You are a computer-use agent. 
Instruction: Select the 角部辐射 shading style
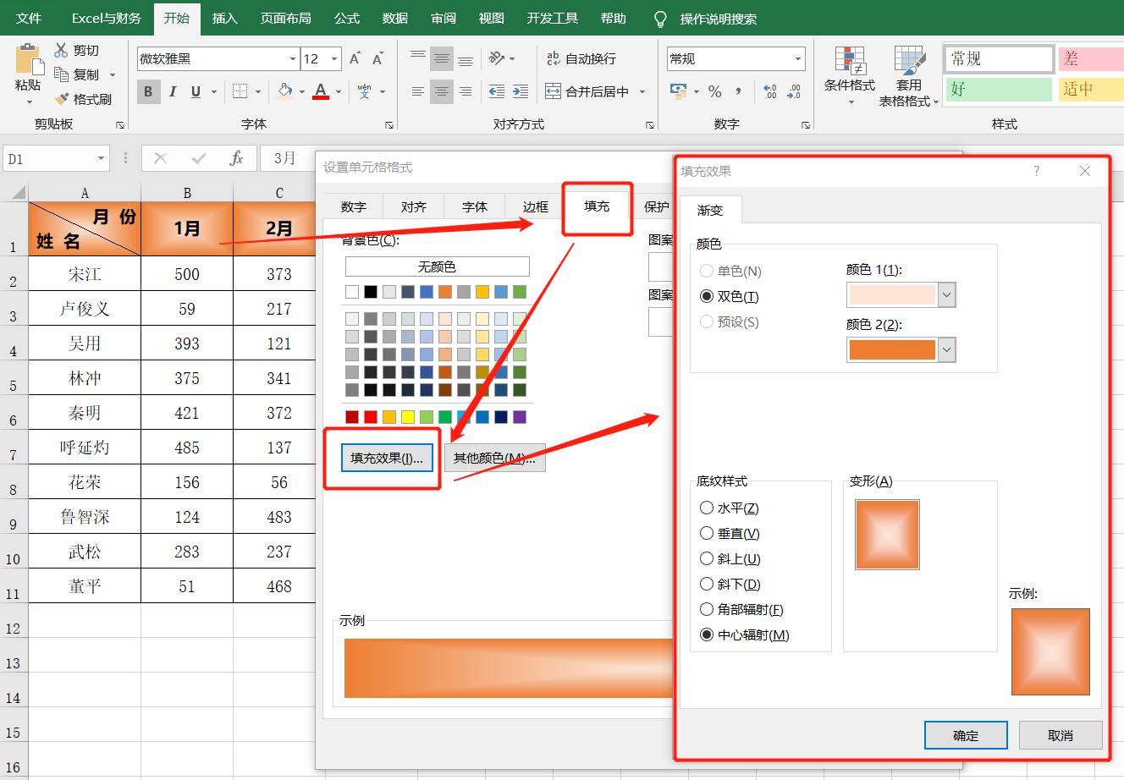(707, 609)
